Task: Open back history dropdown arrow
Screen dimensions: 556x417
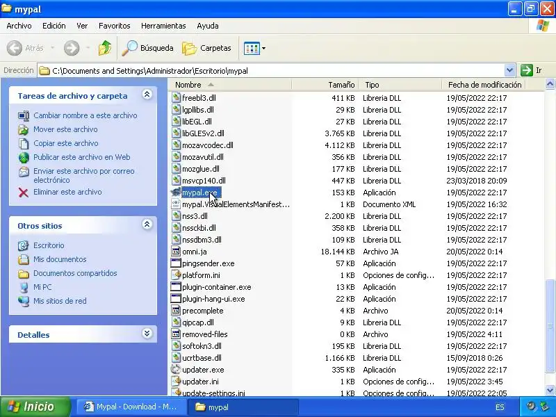Action: pyautogui.click(x=53, y=48)
